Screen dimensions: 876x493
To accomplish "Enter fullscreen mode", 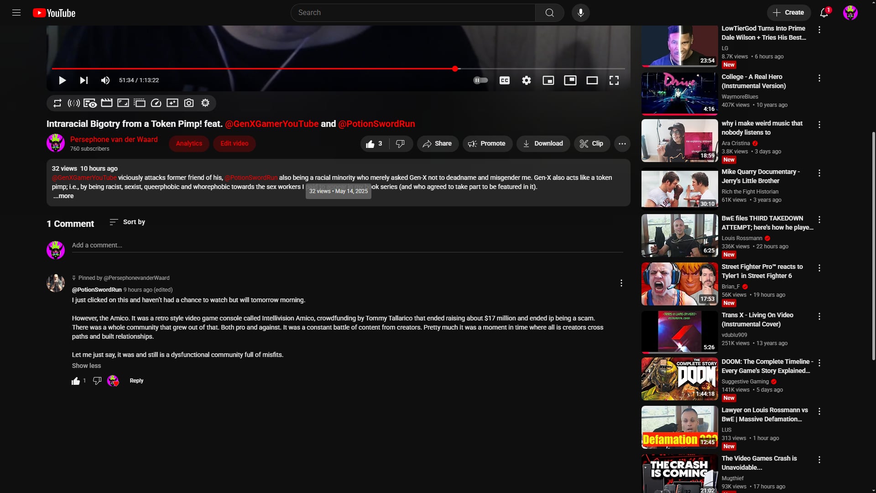I will (614, 80).
